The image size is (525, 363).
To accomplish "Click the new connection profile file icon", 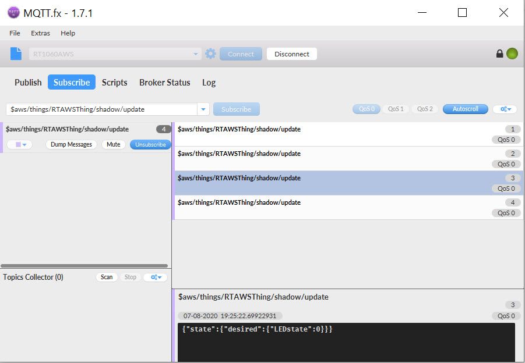I will (16, 54).
